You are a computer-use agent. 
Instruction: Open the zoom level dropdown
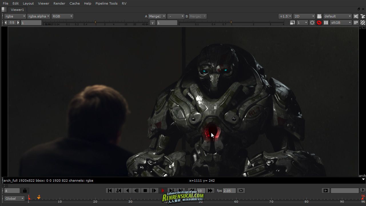click(x=285, y=16)
